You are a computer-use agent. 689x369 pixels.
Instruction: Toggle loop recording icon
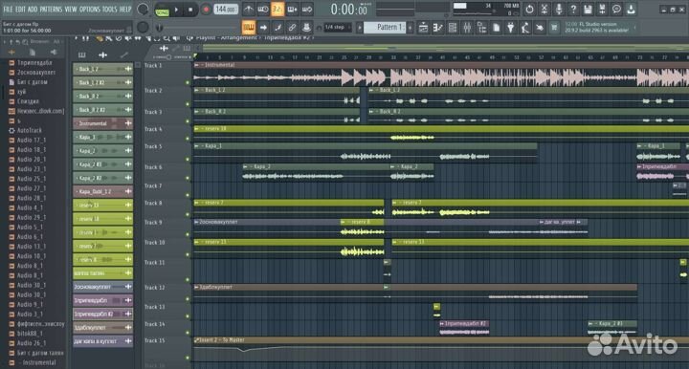pyautogui.click(x=307, y=10)
